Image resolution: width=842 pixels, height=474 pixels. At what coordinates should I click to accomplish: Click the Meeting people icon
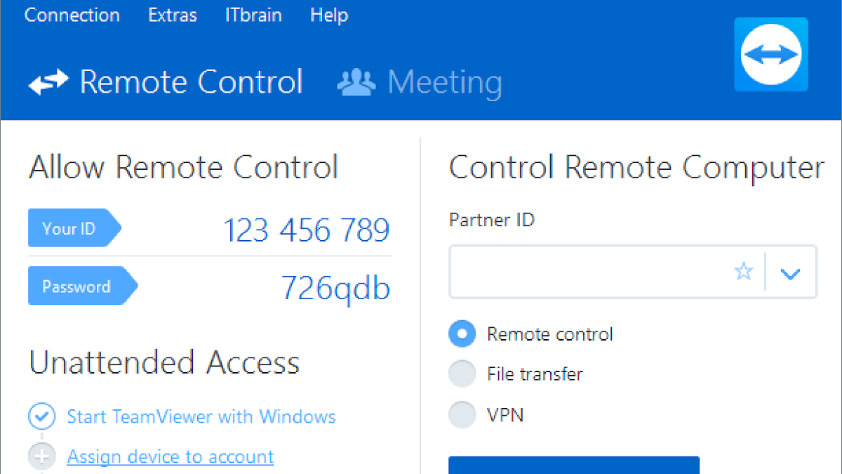(x=356, y=82)
